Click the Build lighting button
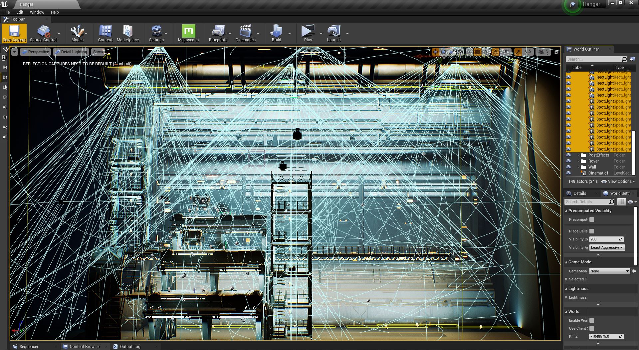 [276, 33]
